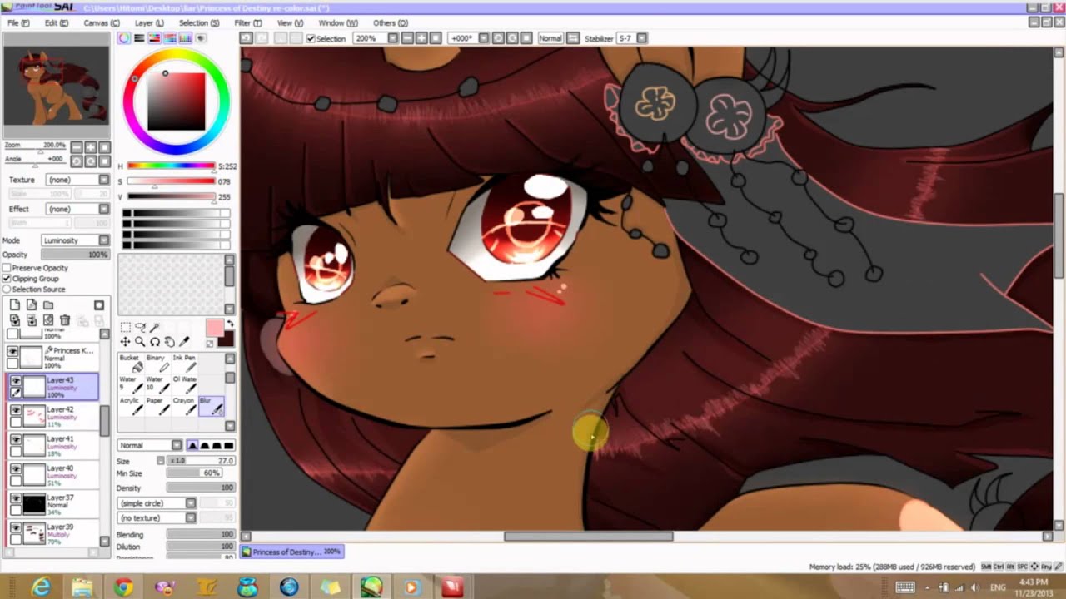
Task: Select the Paper brush
Action: tap(156, 406)
